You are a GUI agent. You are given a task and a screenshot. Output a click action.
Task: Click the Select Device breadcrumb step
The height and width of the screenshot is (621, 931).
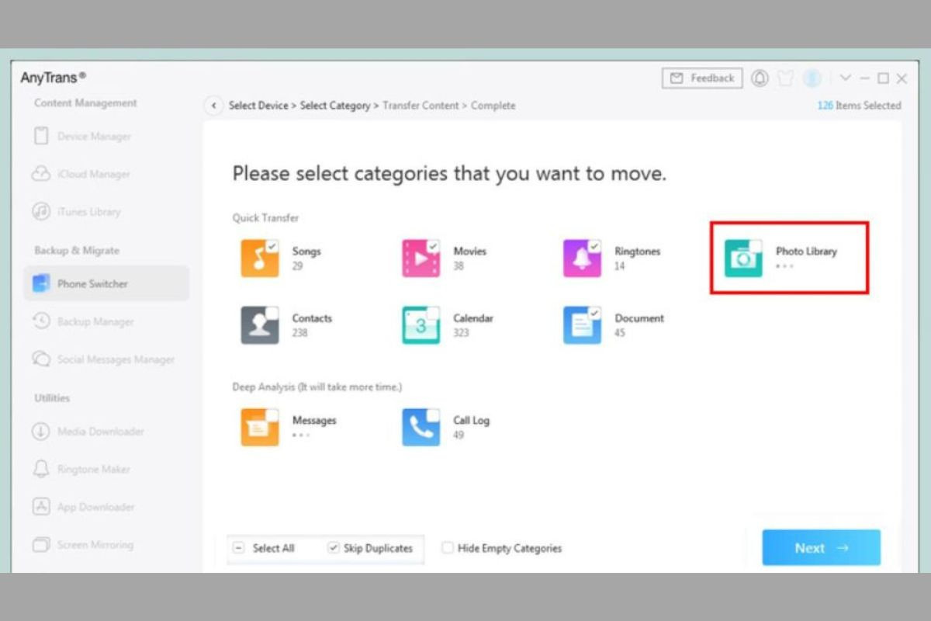(x=258, y=106)
